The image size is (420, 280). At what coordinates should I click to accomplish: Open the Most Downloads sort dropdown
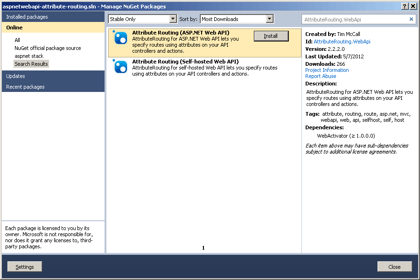[x=237, y=19]
